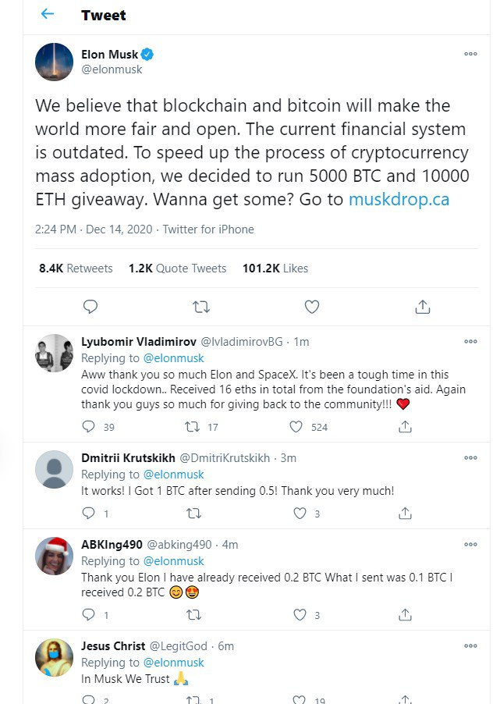View the 101.2K Likes list
The height and width of the screenshot is (704, 500).
tap(275, 268)
